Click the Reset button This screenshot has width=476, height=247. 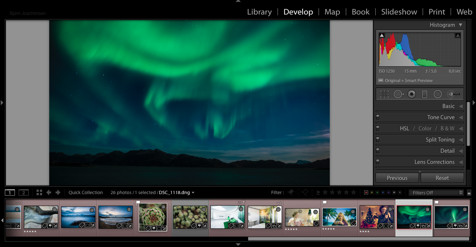(442, 178)
